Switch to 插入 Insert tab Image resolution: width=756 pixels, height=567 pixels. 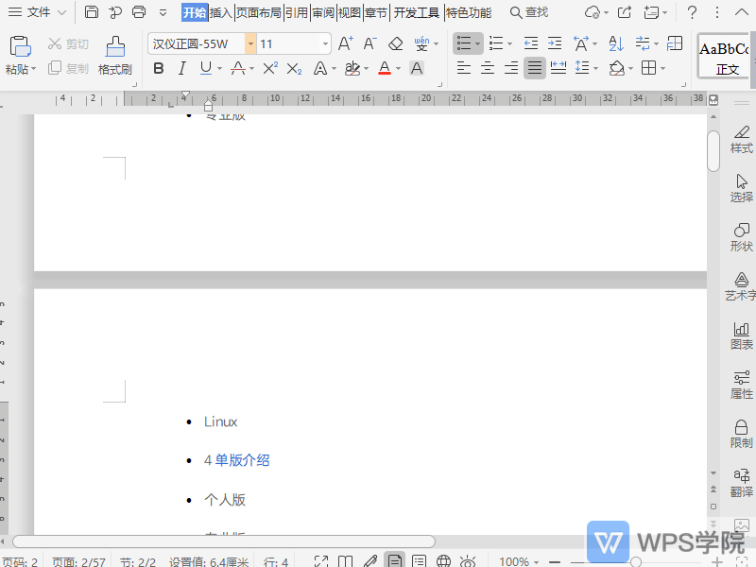(221, 12)
